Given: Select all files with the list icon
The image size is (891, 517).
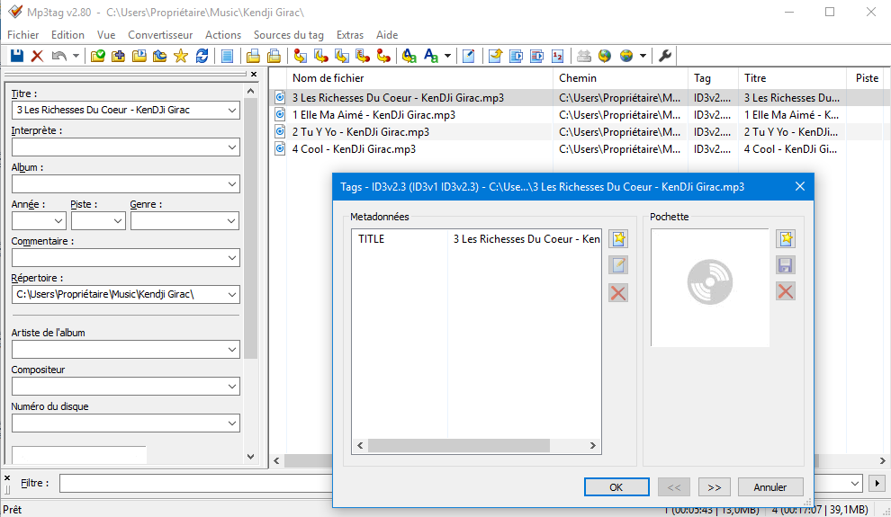Looking at the screenshot, I should [228, 56].
